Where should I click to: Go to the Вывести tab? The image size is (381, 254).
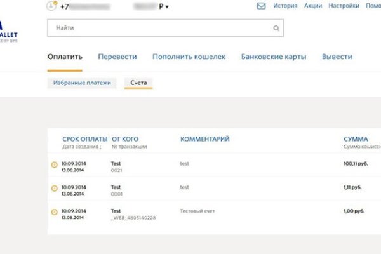point(337,57)
